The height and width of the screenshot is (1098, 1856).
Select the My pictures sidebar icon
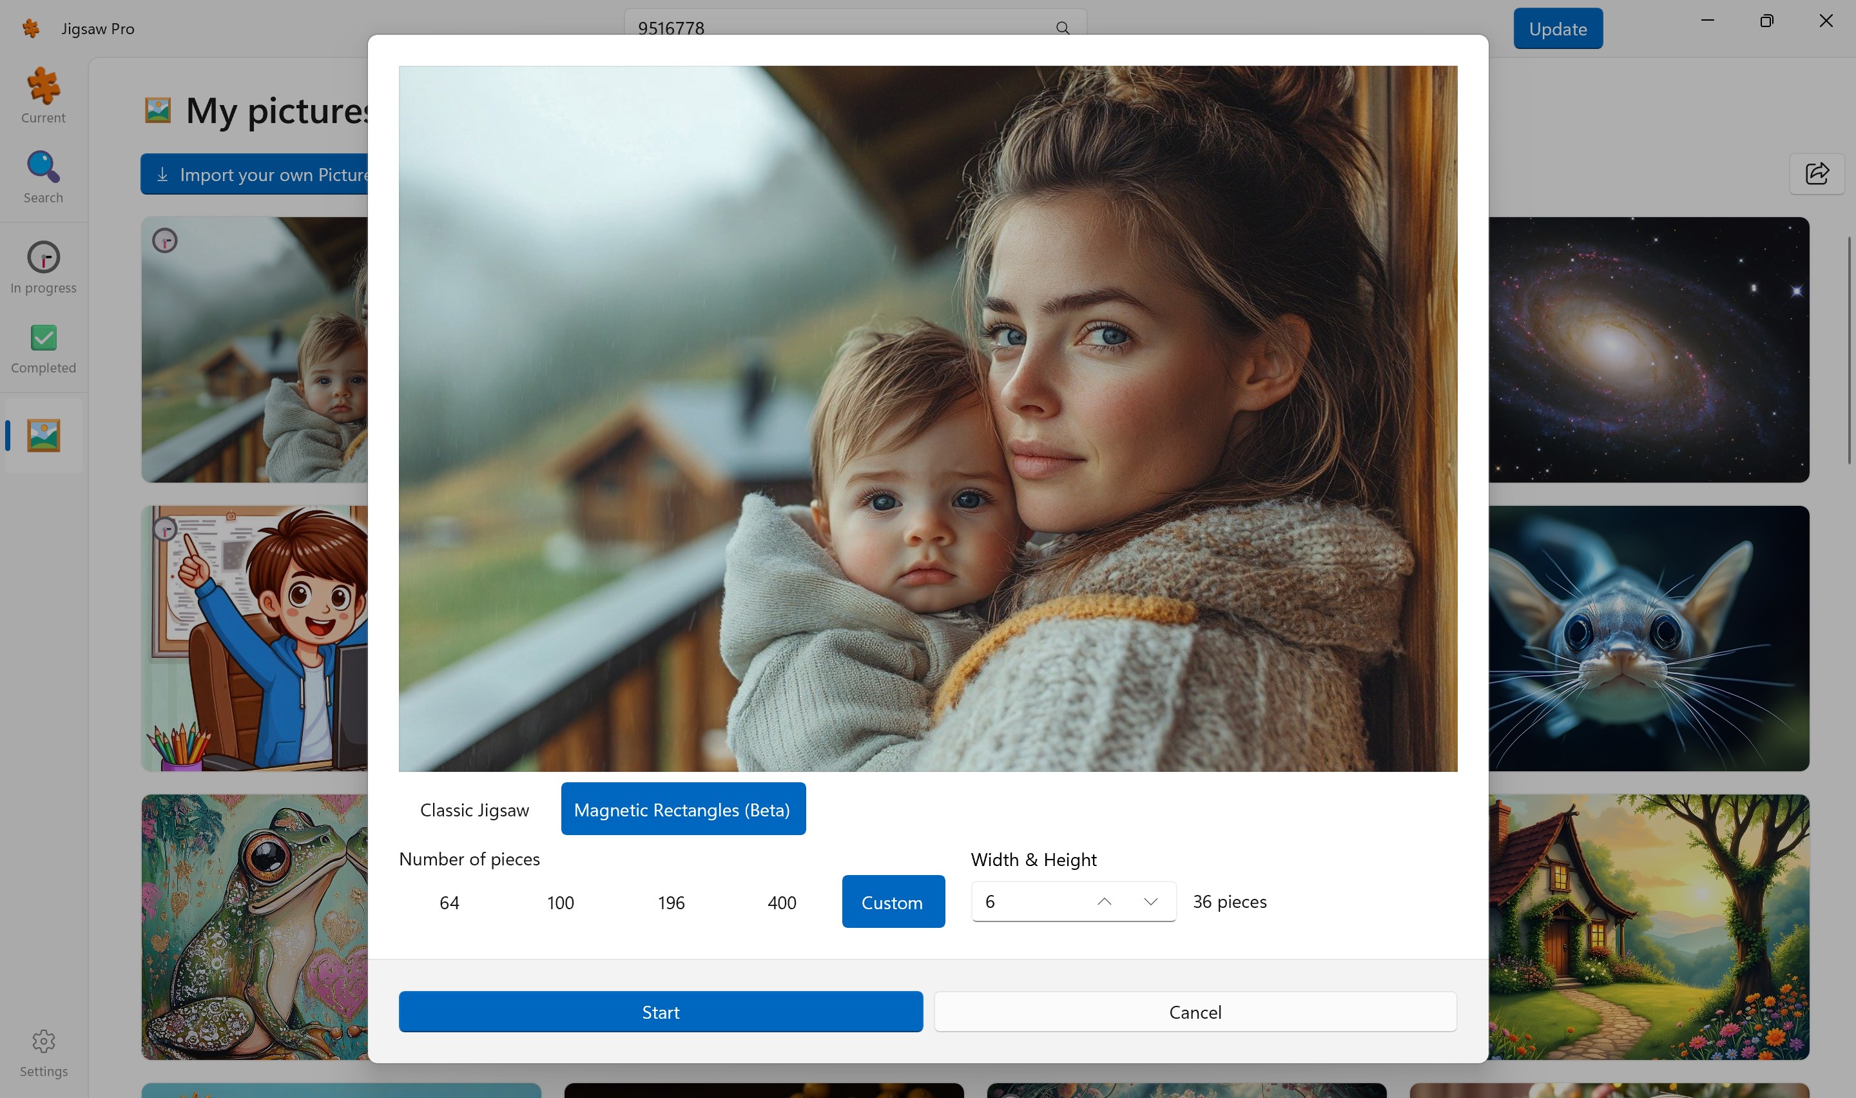coord(43,435)
